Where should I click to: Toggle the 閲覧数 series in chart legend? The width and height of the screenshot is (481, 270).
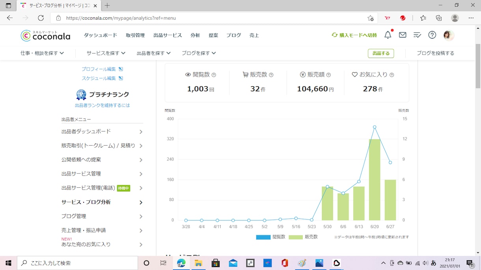(x=270, y=237)
